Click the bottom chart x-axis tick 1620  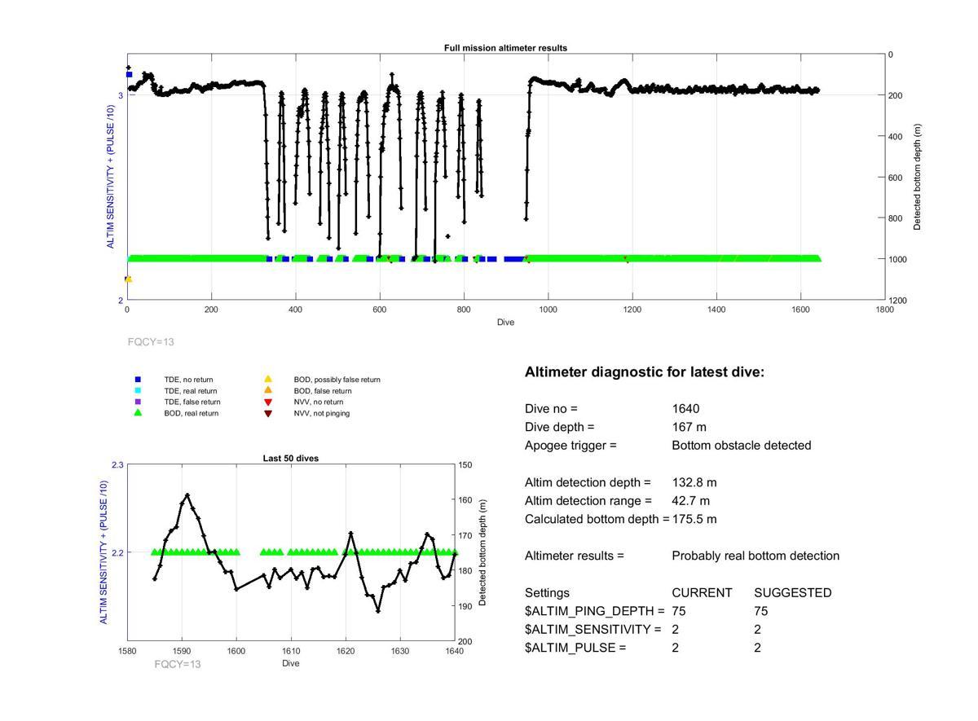point(346,652)
